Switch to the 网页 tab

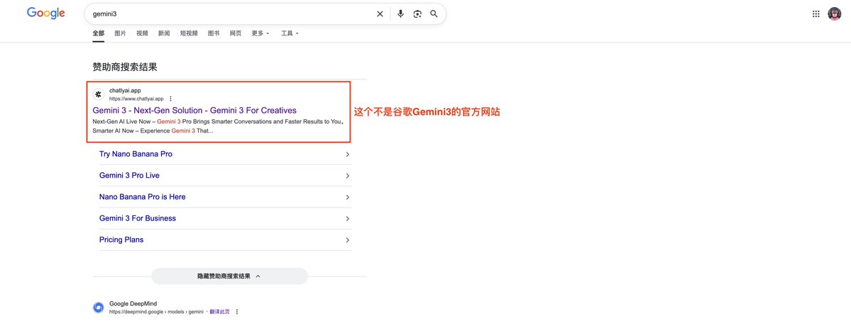[236, 33]
